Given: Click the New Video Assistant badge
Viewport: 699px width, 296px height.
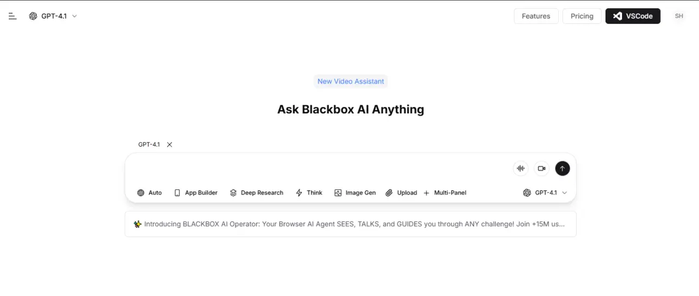Looking at the screenshot, I should point(351,81).
